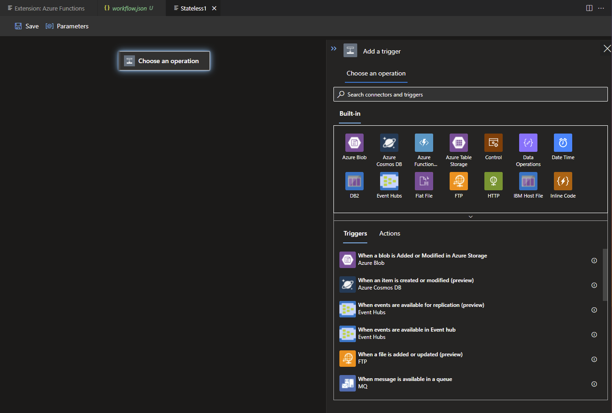
Task: Show info for the Azure Blob trigger
Action: 594,261
